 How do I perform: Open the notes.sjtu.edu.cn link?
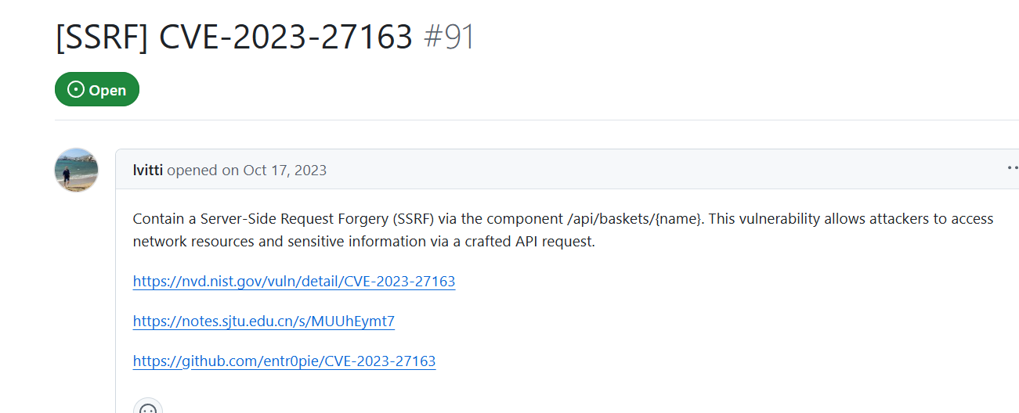[263, 321]
